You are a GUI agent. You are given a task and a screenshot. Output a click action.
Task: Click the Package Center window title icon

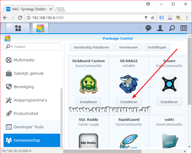[7, 39]
